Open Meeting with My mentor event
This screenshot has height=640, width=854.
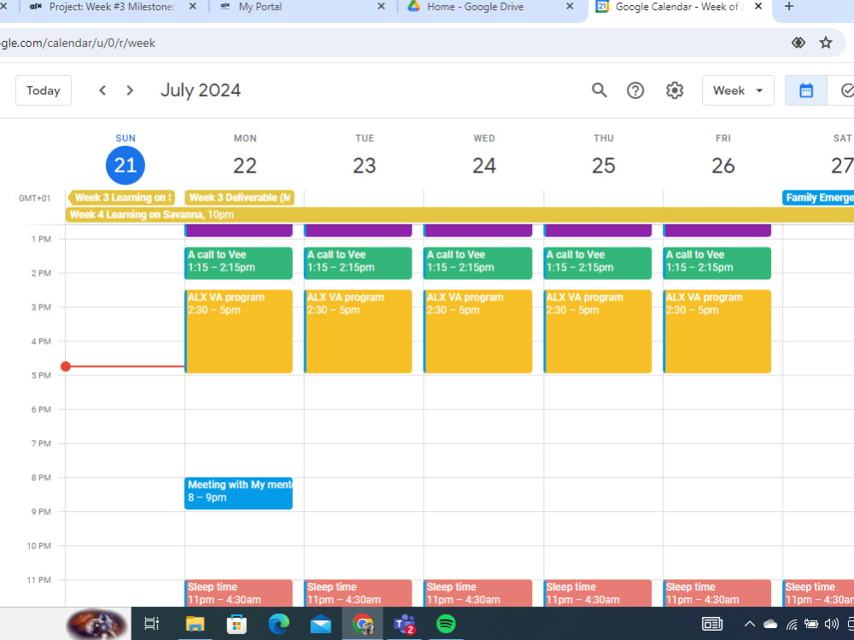pyautogui.click(x=238, y=493)
